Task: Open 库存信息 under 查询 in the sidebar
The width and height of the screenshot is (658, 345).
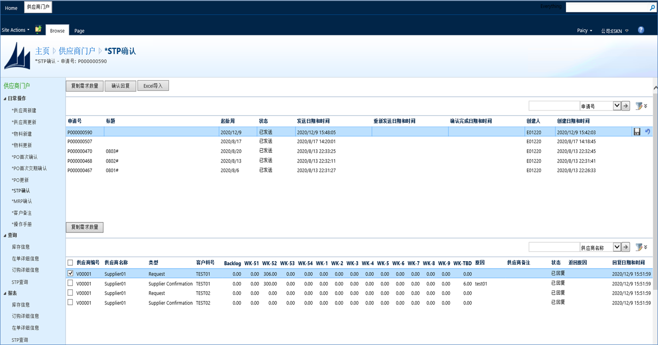Action: (21, 247)
